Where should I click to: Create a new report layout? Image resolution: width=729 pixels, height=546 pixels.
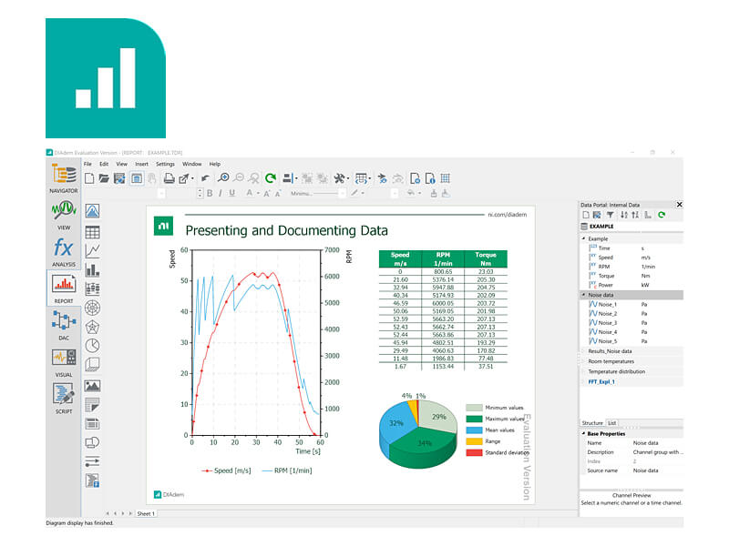(x=89, y=178)
